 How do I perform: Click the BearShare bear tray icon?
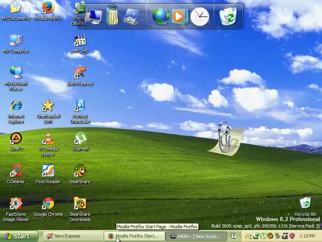click(270, 236)
